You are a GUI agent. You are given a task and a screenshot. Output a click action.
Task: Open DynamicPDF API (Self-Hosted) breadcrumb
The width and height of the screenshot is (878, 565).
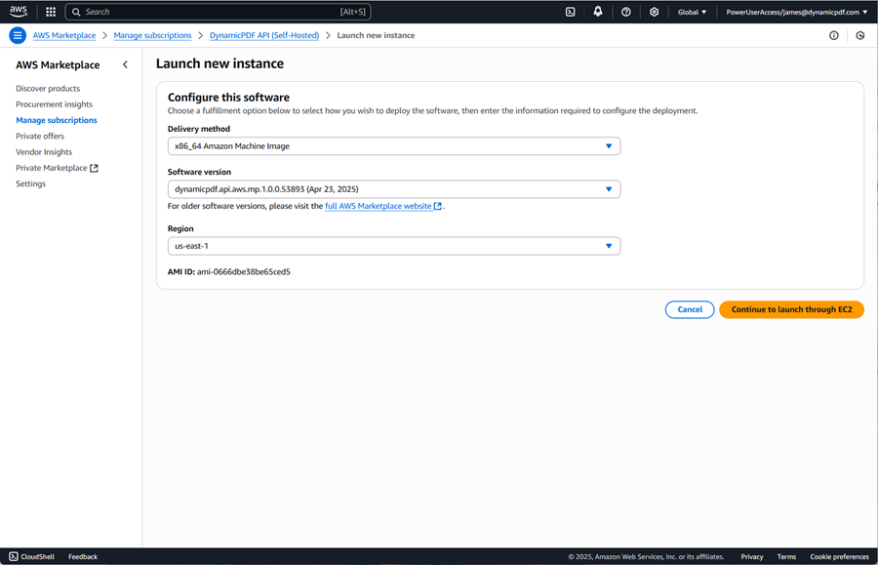click(264, 35)
